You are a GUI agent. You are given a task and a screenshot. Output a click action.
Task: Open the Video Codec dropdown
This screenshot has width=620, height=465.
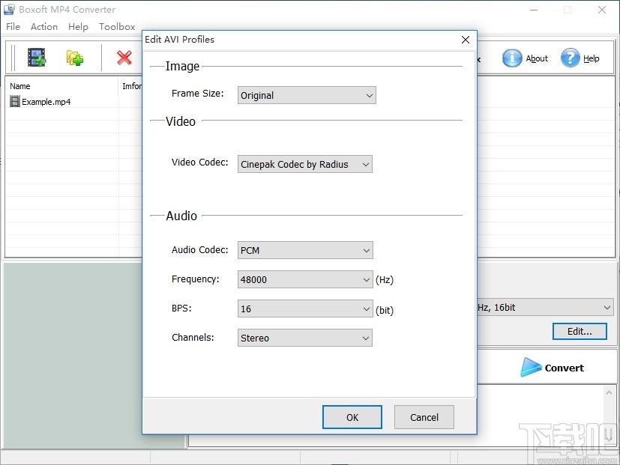(304, 164)
